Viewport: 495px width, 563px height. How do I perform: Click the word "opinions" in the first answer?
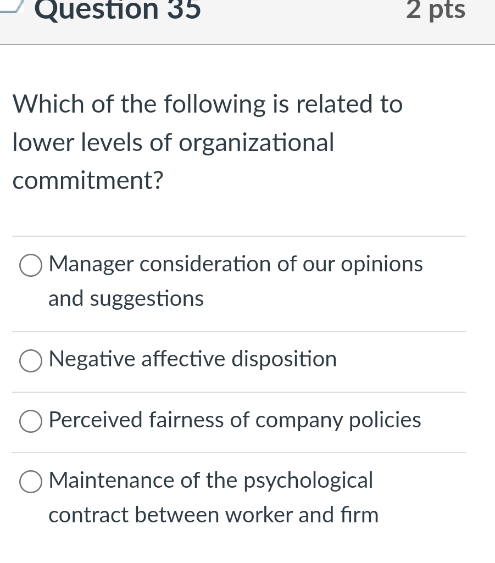pyautogui.click(x=382, y=264)
